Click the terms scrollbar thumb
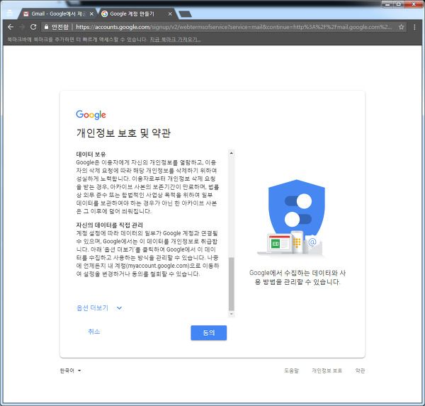 (x=231, y=284)
